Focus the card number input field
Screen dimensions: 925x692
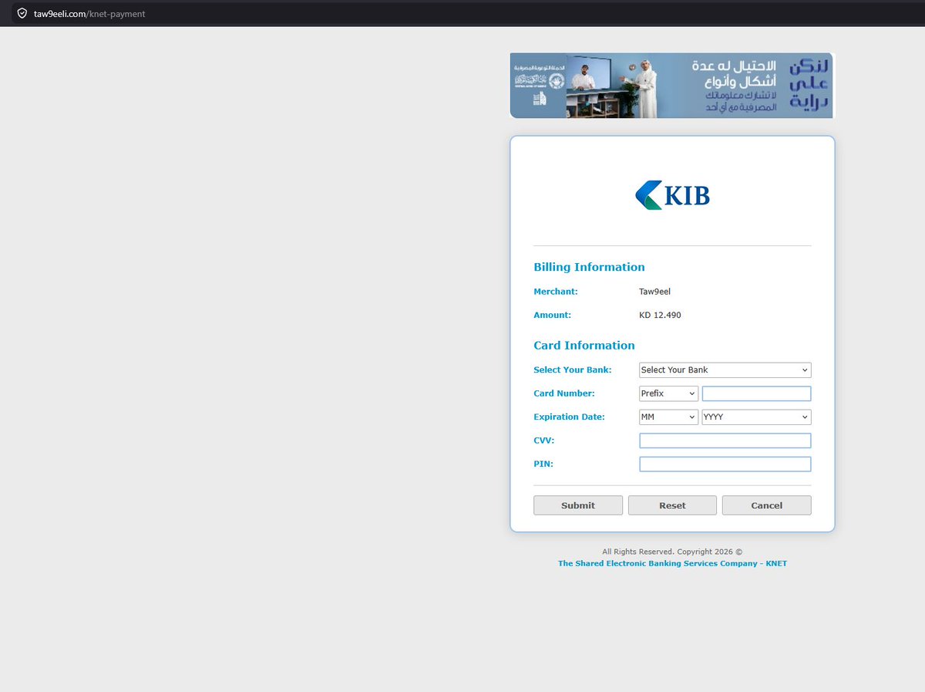(x=757, y=393)
